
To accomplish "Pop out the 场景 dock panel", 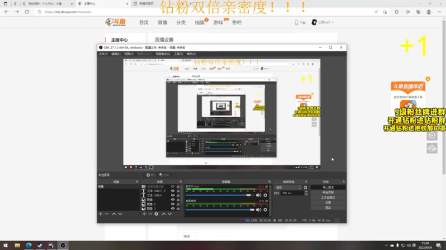I will 137,182.
